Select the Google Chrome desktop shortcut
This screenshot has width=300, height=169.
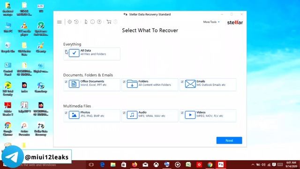click(x=8, y=129)
